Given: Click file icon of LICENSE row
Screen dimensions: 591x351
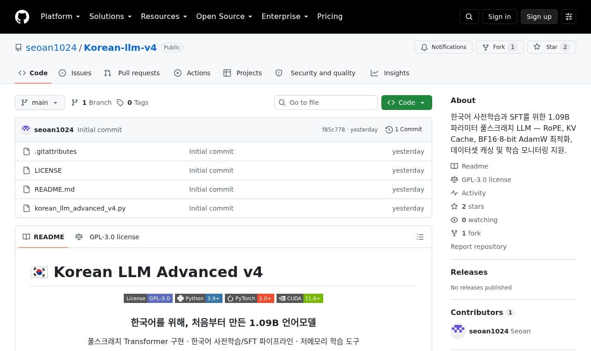Looking at the screenshot, I should click(26, 170).
